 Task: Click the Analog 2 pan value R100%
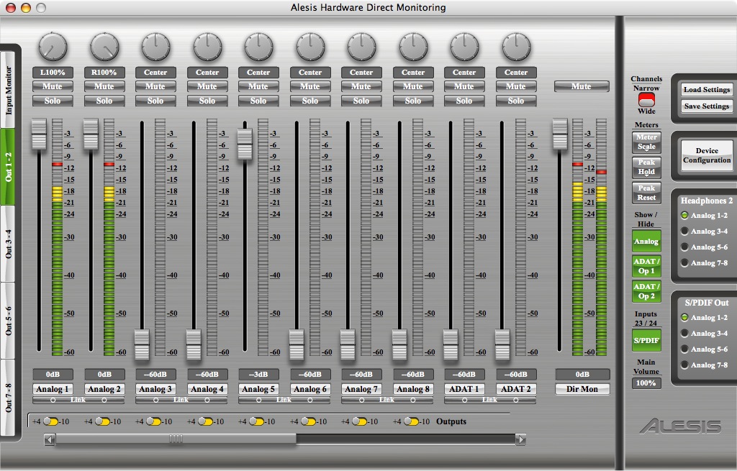(104, 73)
